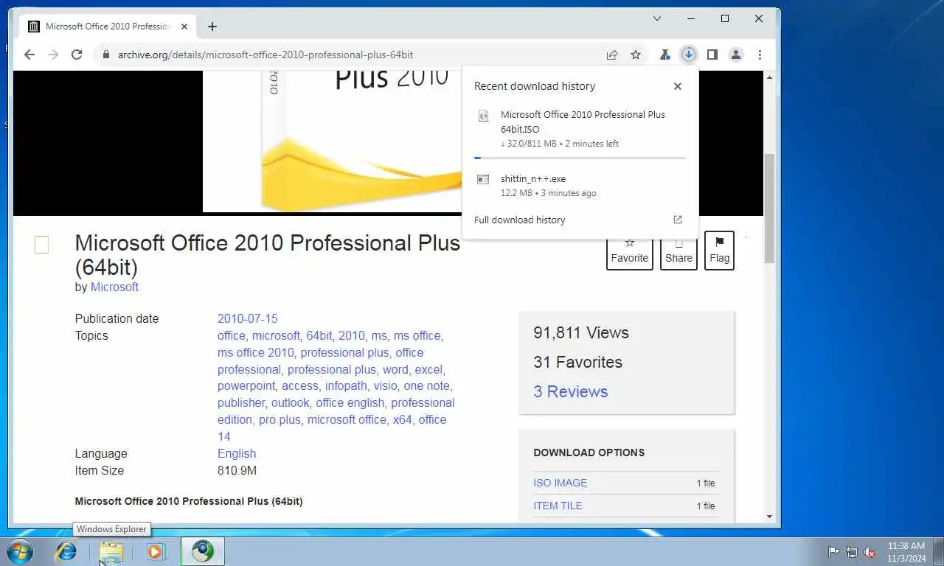This screenshot has width=944, height=566.
Task: Click Item Size value 810.9M
Action: click(x=237, y=470)
